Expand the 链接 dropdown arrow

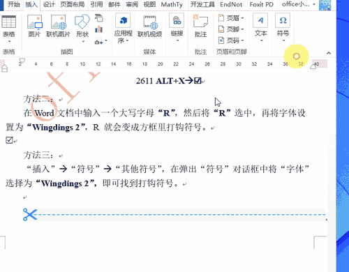coord(177,40)
